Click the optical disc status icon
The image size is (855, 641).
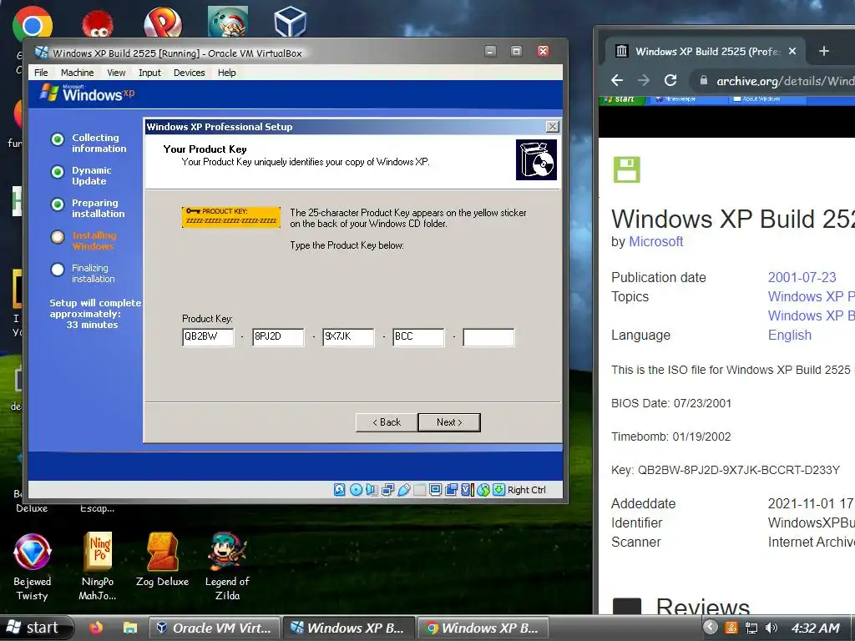(356, 489)
